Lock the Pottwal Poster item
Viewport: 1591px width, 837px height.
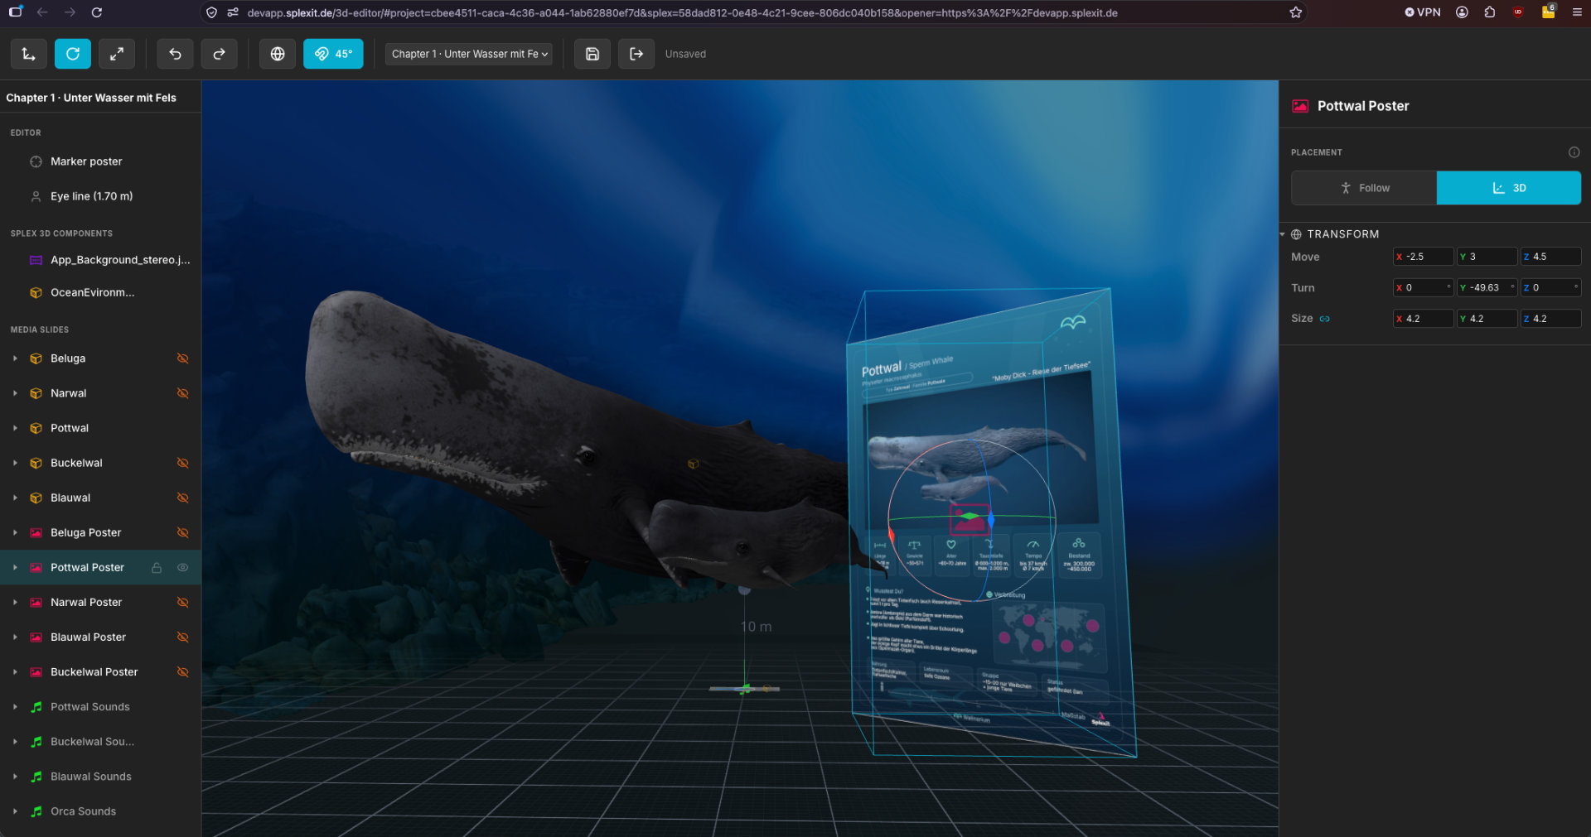(157, 567)
